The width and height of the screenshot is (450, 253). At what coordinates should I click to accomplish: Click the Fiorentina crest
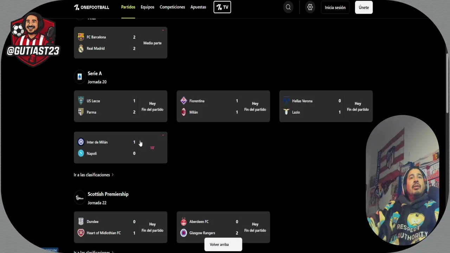pyautogui.click(x=184, y=101)
